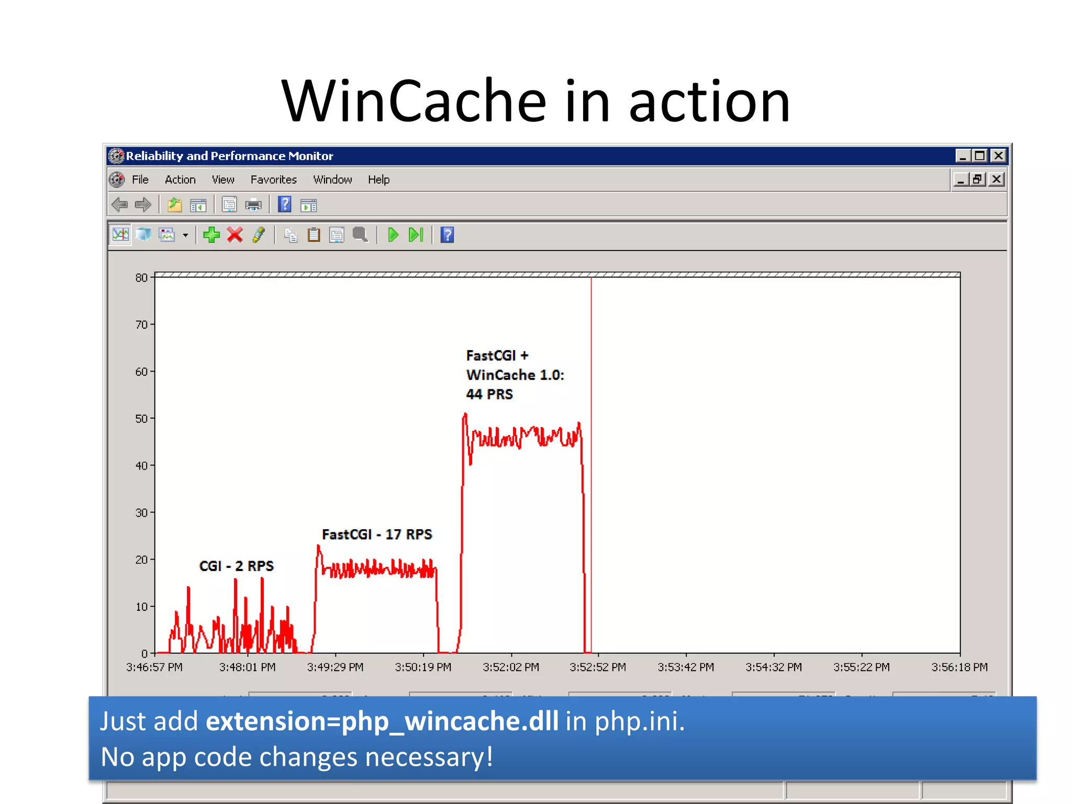Click console icon left of File menu
Viewport: 1072px width, 804px height.
tap(117, 180)
